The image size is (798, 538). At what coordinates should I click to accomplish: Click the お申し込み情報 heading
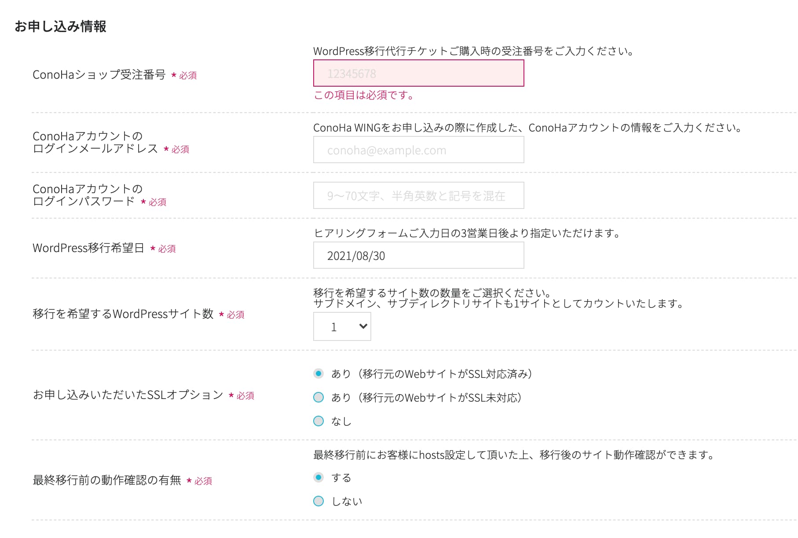point(60,26)
